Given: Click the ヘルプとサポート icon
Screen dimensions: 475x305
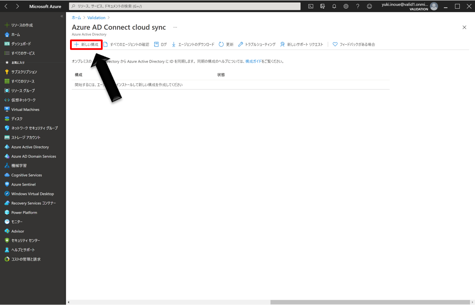Looking at the screenshot, I should [x=7, y=250].
